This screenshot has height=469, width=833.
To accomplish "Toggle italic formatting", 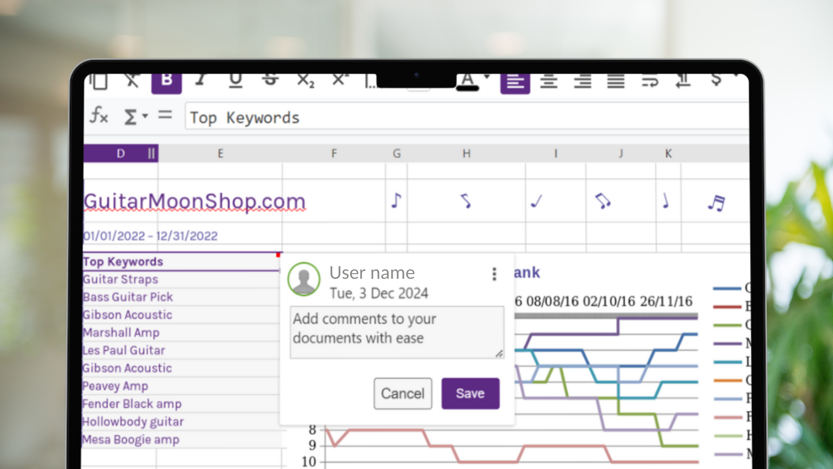I will click(200, 81).
